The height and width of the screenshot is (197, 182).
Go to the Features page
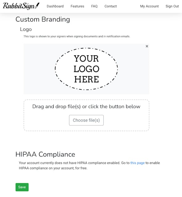[77, 6]
